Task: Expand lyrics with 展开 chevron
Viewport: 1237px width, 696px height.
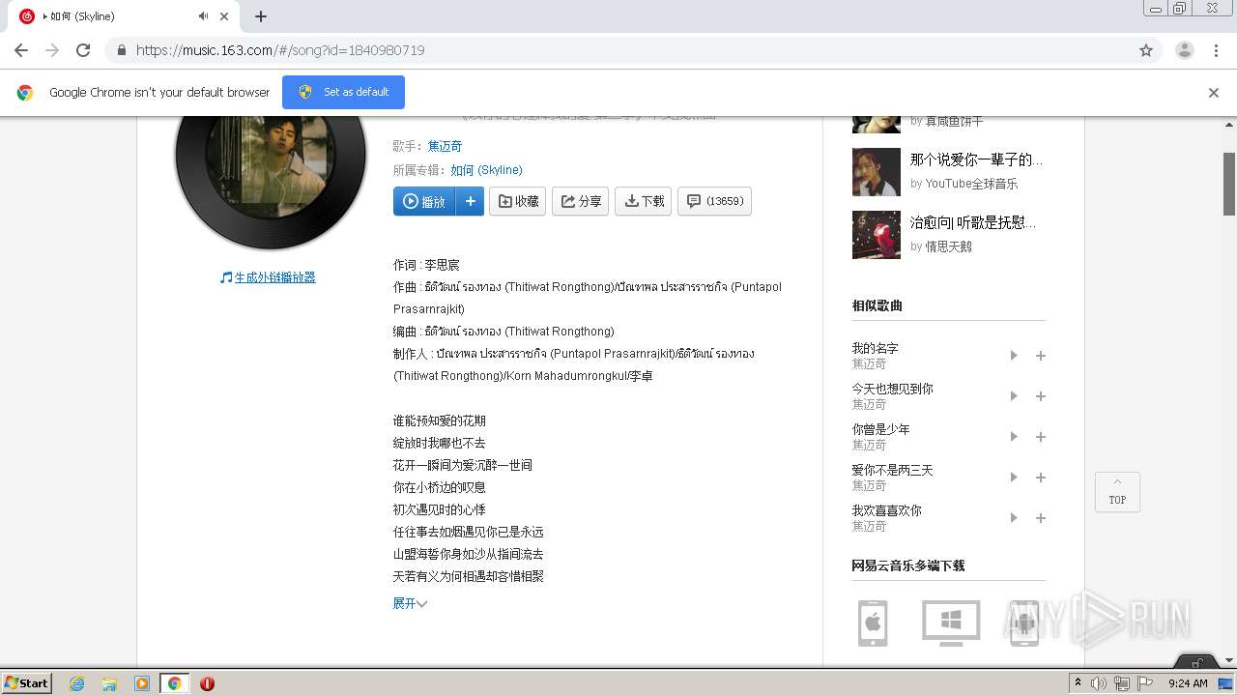Action: 410,603
